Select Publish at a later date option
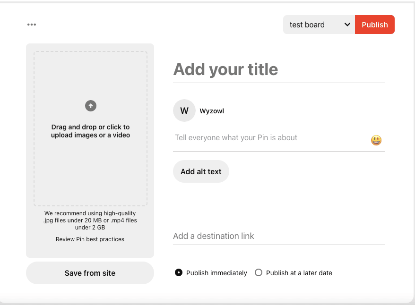Image resolution: width=415 pixels, height=305 pixels. 259,272
